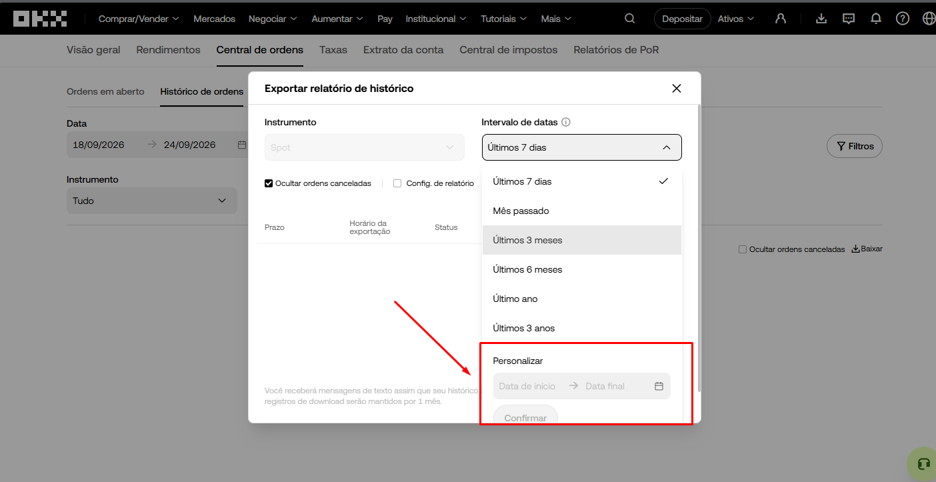The width and height of the screenshot is (936, 482).
Task: Click the Data de início field
Action: tap(527, 386)
